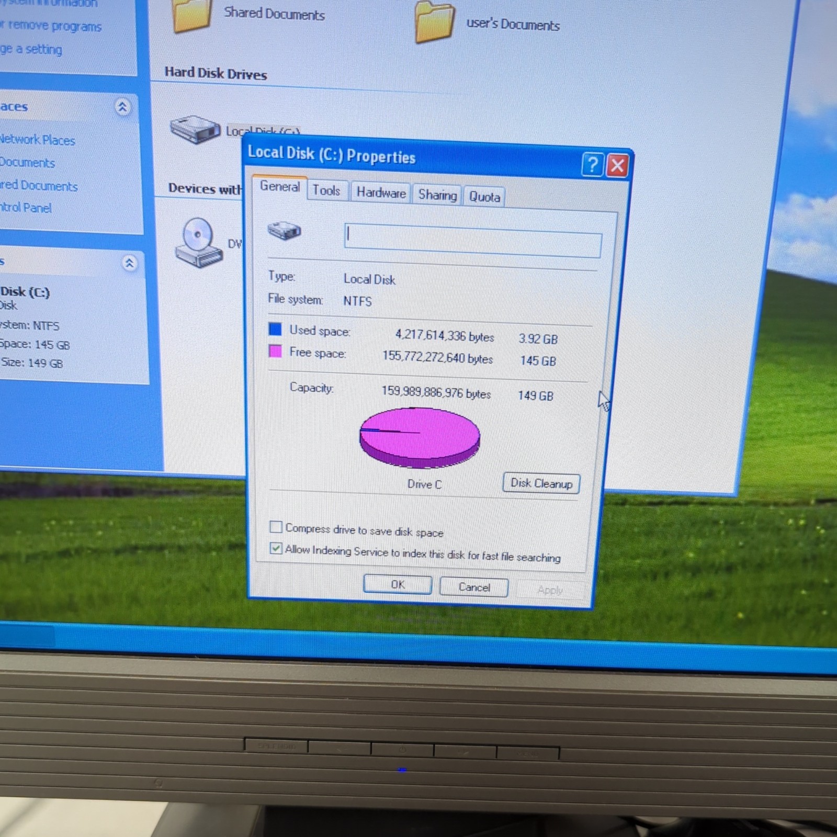Click the 3.92 GB used size

538,339
